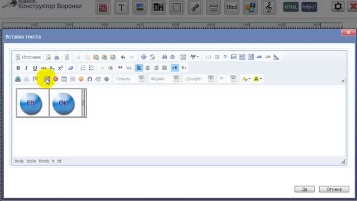The image size is (357, 201).
Task: Toggle align right
Action: pyautogui.click(x=156, y=68)
